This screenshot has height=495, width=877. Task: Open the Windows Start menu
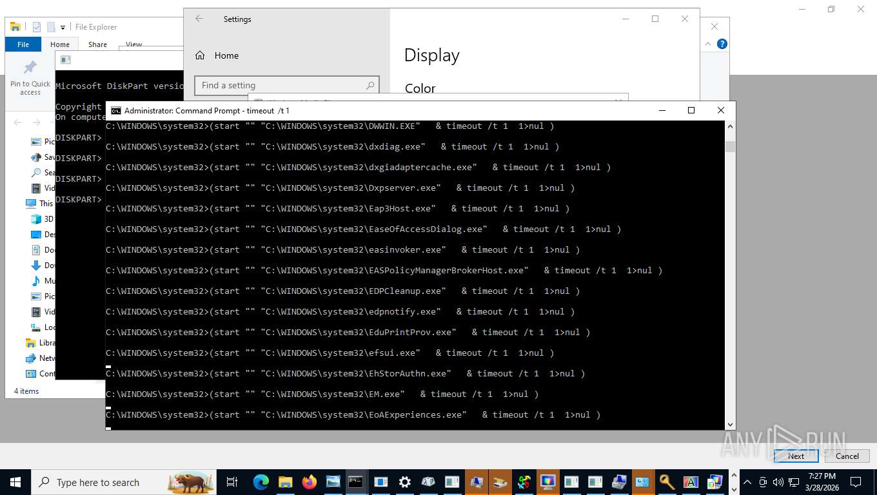click(15, 482)
